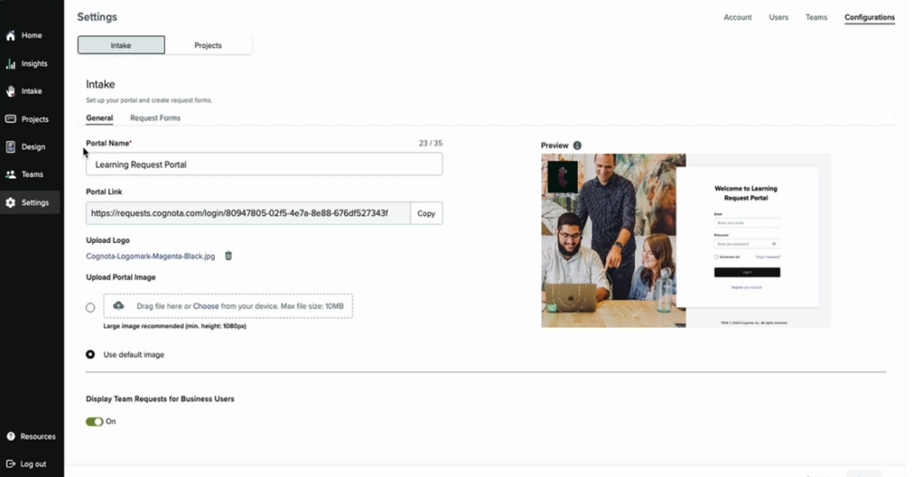This screenshot has width=913, height=477.
Task: Copy the portal link with Copy button
Action: [x=426, y=214]
